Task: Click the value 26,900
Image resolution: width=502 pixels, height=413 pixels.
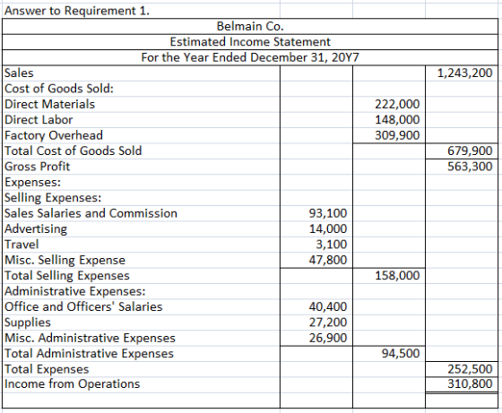Action: coord(328,338)
